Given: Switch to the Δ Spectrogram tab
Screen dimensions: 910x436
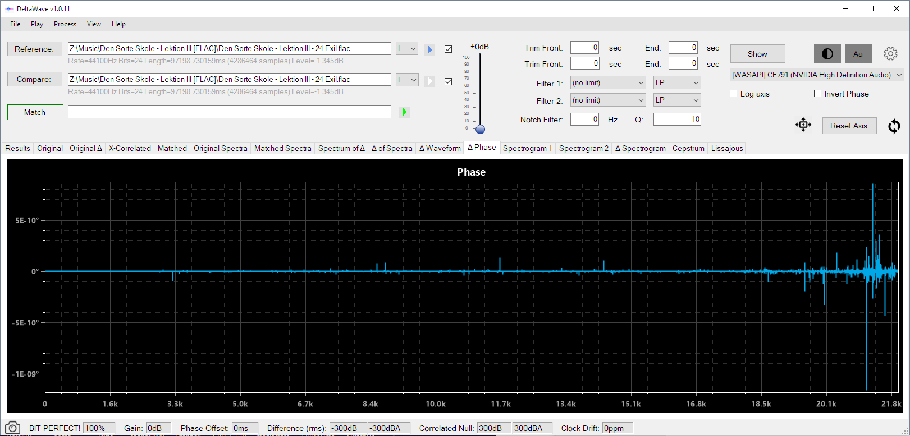Looking at the screenshot, I should click(641, 148).
